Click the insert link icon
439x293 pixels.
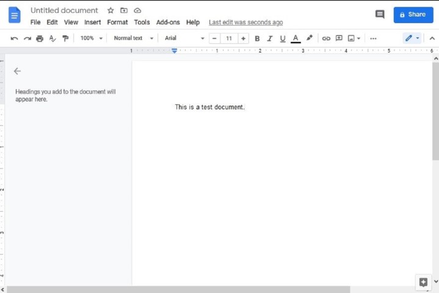(326, 38)
